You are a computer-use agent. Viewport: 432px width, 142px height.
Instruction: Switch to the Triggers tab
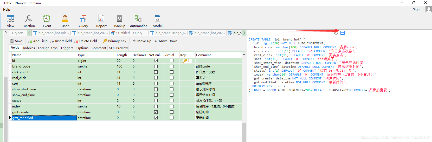(67, 48)
